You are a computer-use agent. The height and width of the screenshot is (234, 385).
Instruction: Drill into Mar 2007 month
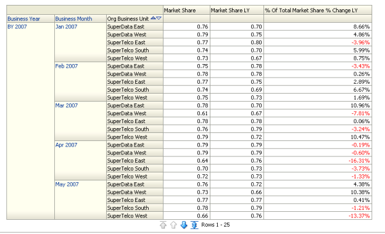tap(66, 105)
